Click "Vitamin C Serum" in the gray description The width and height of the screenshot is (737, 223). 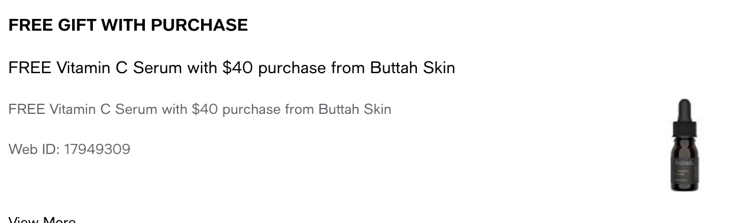click(x=104, y=109)
